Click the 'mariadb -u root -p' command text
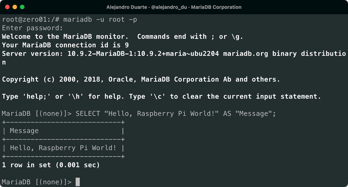Viewport: 348px width, 187px height. (x=100, y=19)
